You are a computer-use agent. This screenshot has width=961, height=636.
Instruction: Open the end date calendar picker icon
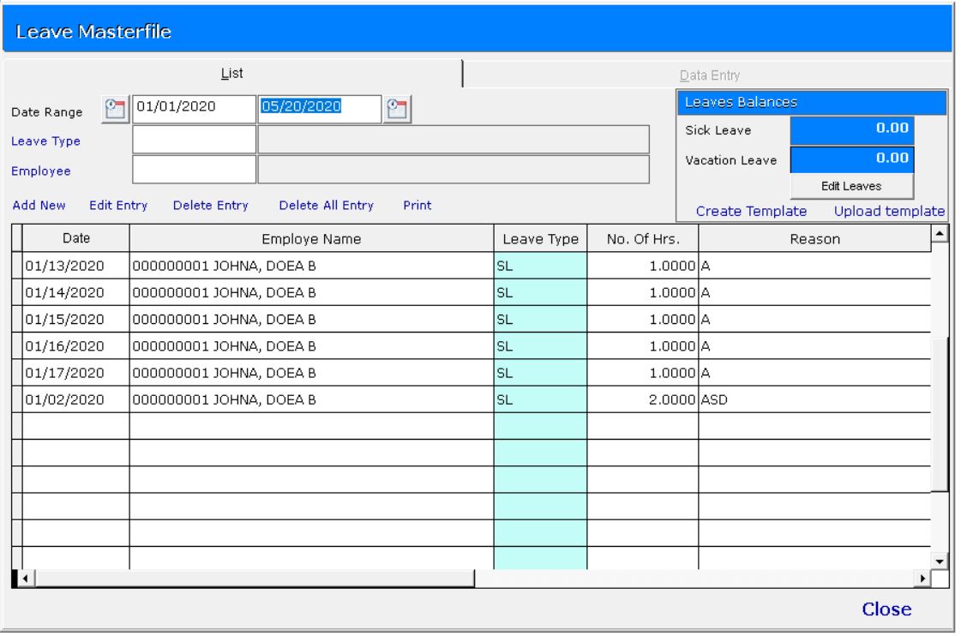click(x=396, y=108)
